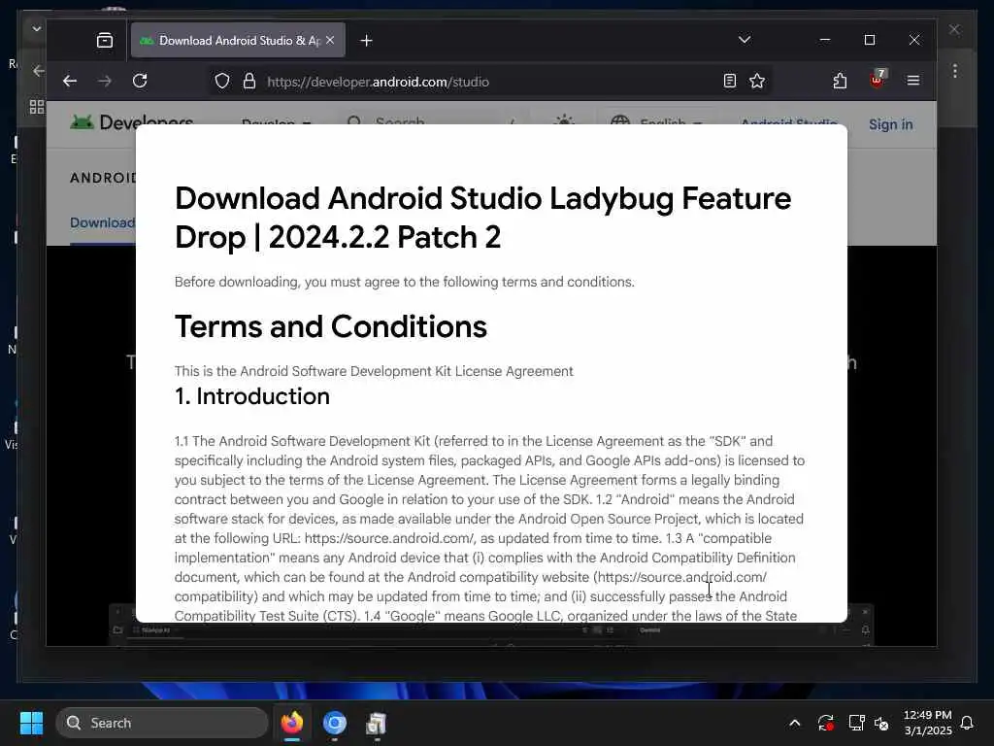Open a new tab with the plus button
The image size is (994, 746).
[x=366, y=41]
